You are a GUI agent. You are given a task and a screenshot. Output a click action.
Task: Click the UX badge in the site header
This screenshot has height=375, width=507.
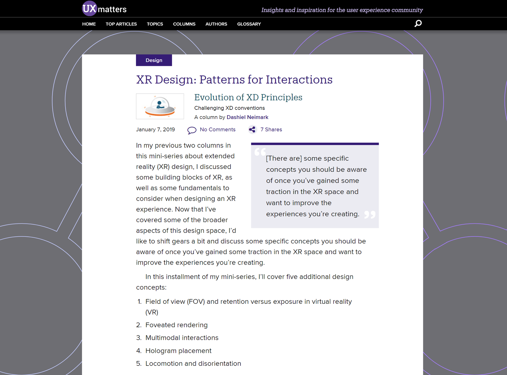[89, 9]
